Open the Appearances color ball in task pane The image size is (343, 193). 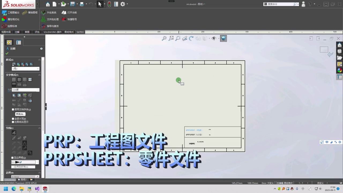click(x=340, y=70)
